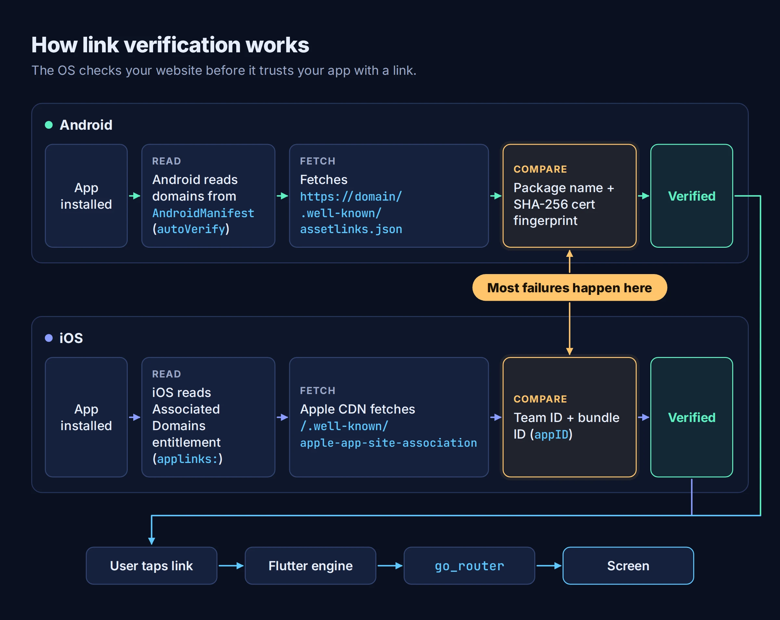Click the purple iOS section dot

(49, 338)
